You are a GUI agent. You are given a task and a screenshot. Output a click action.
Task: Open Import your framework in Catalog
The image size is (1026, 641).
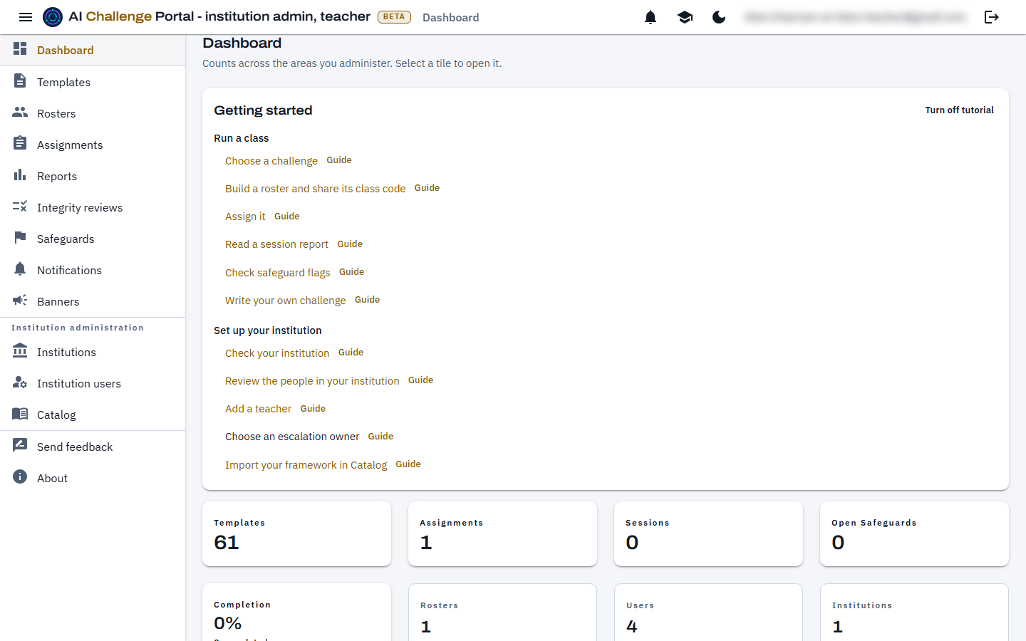306,465
